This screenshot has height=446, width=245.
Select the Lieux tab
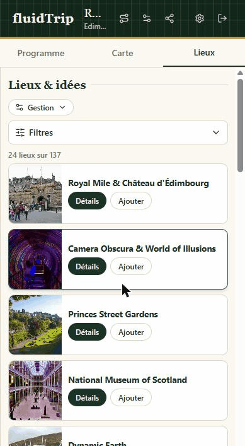(204, 53)
